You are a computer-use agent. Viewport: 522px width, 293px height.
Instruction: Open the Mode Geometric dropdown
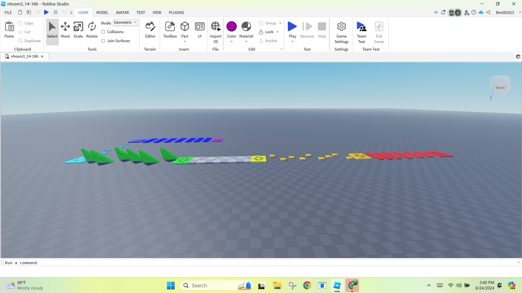[125, 23]
